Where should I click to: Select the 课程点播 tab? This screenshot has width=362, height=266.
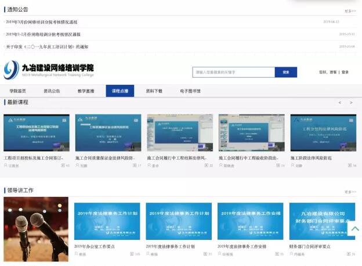click(x=120, y=91)
